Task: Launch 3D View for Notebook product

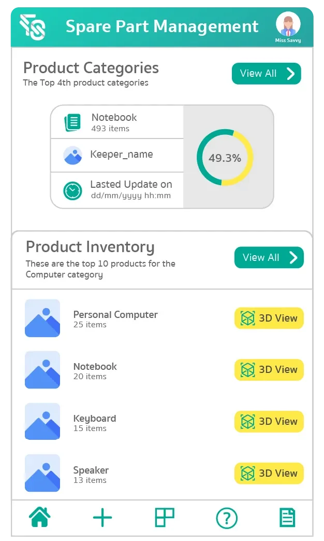Action: point(269,370)
